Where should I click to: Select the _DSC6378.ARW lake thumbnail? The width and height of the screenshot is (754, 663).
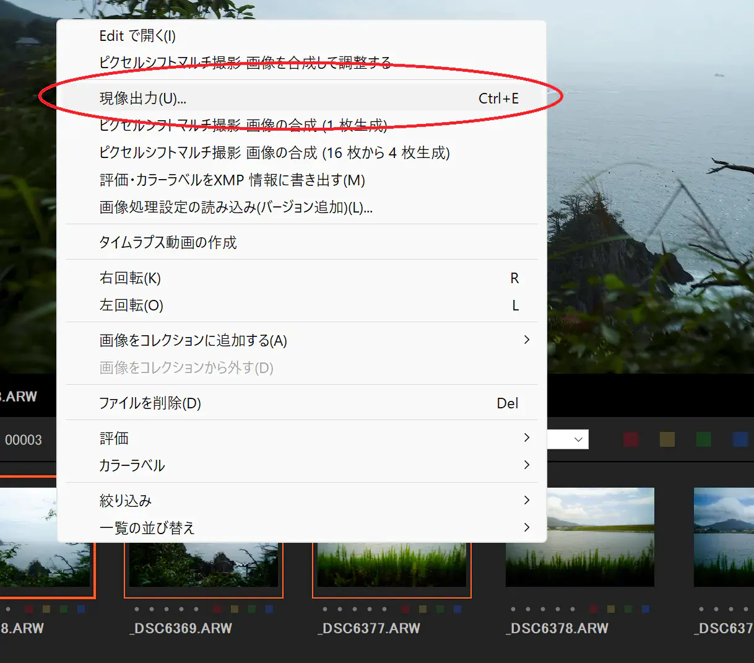click(580, 537)
